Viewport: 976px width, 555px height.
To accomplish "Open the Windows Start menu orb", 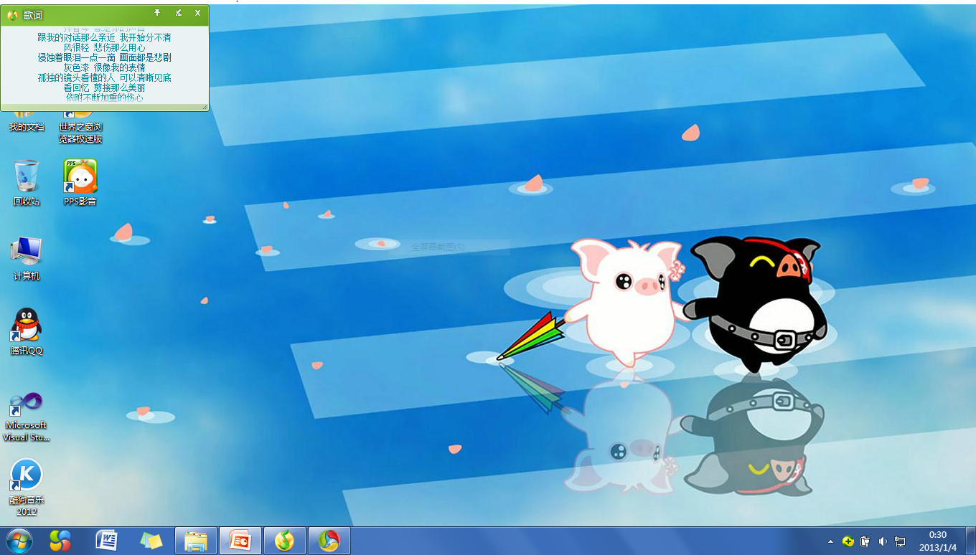I will coord(19,541).
